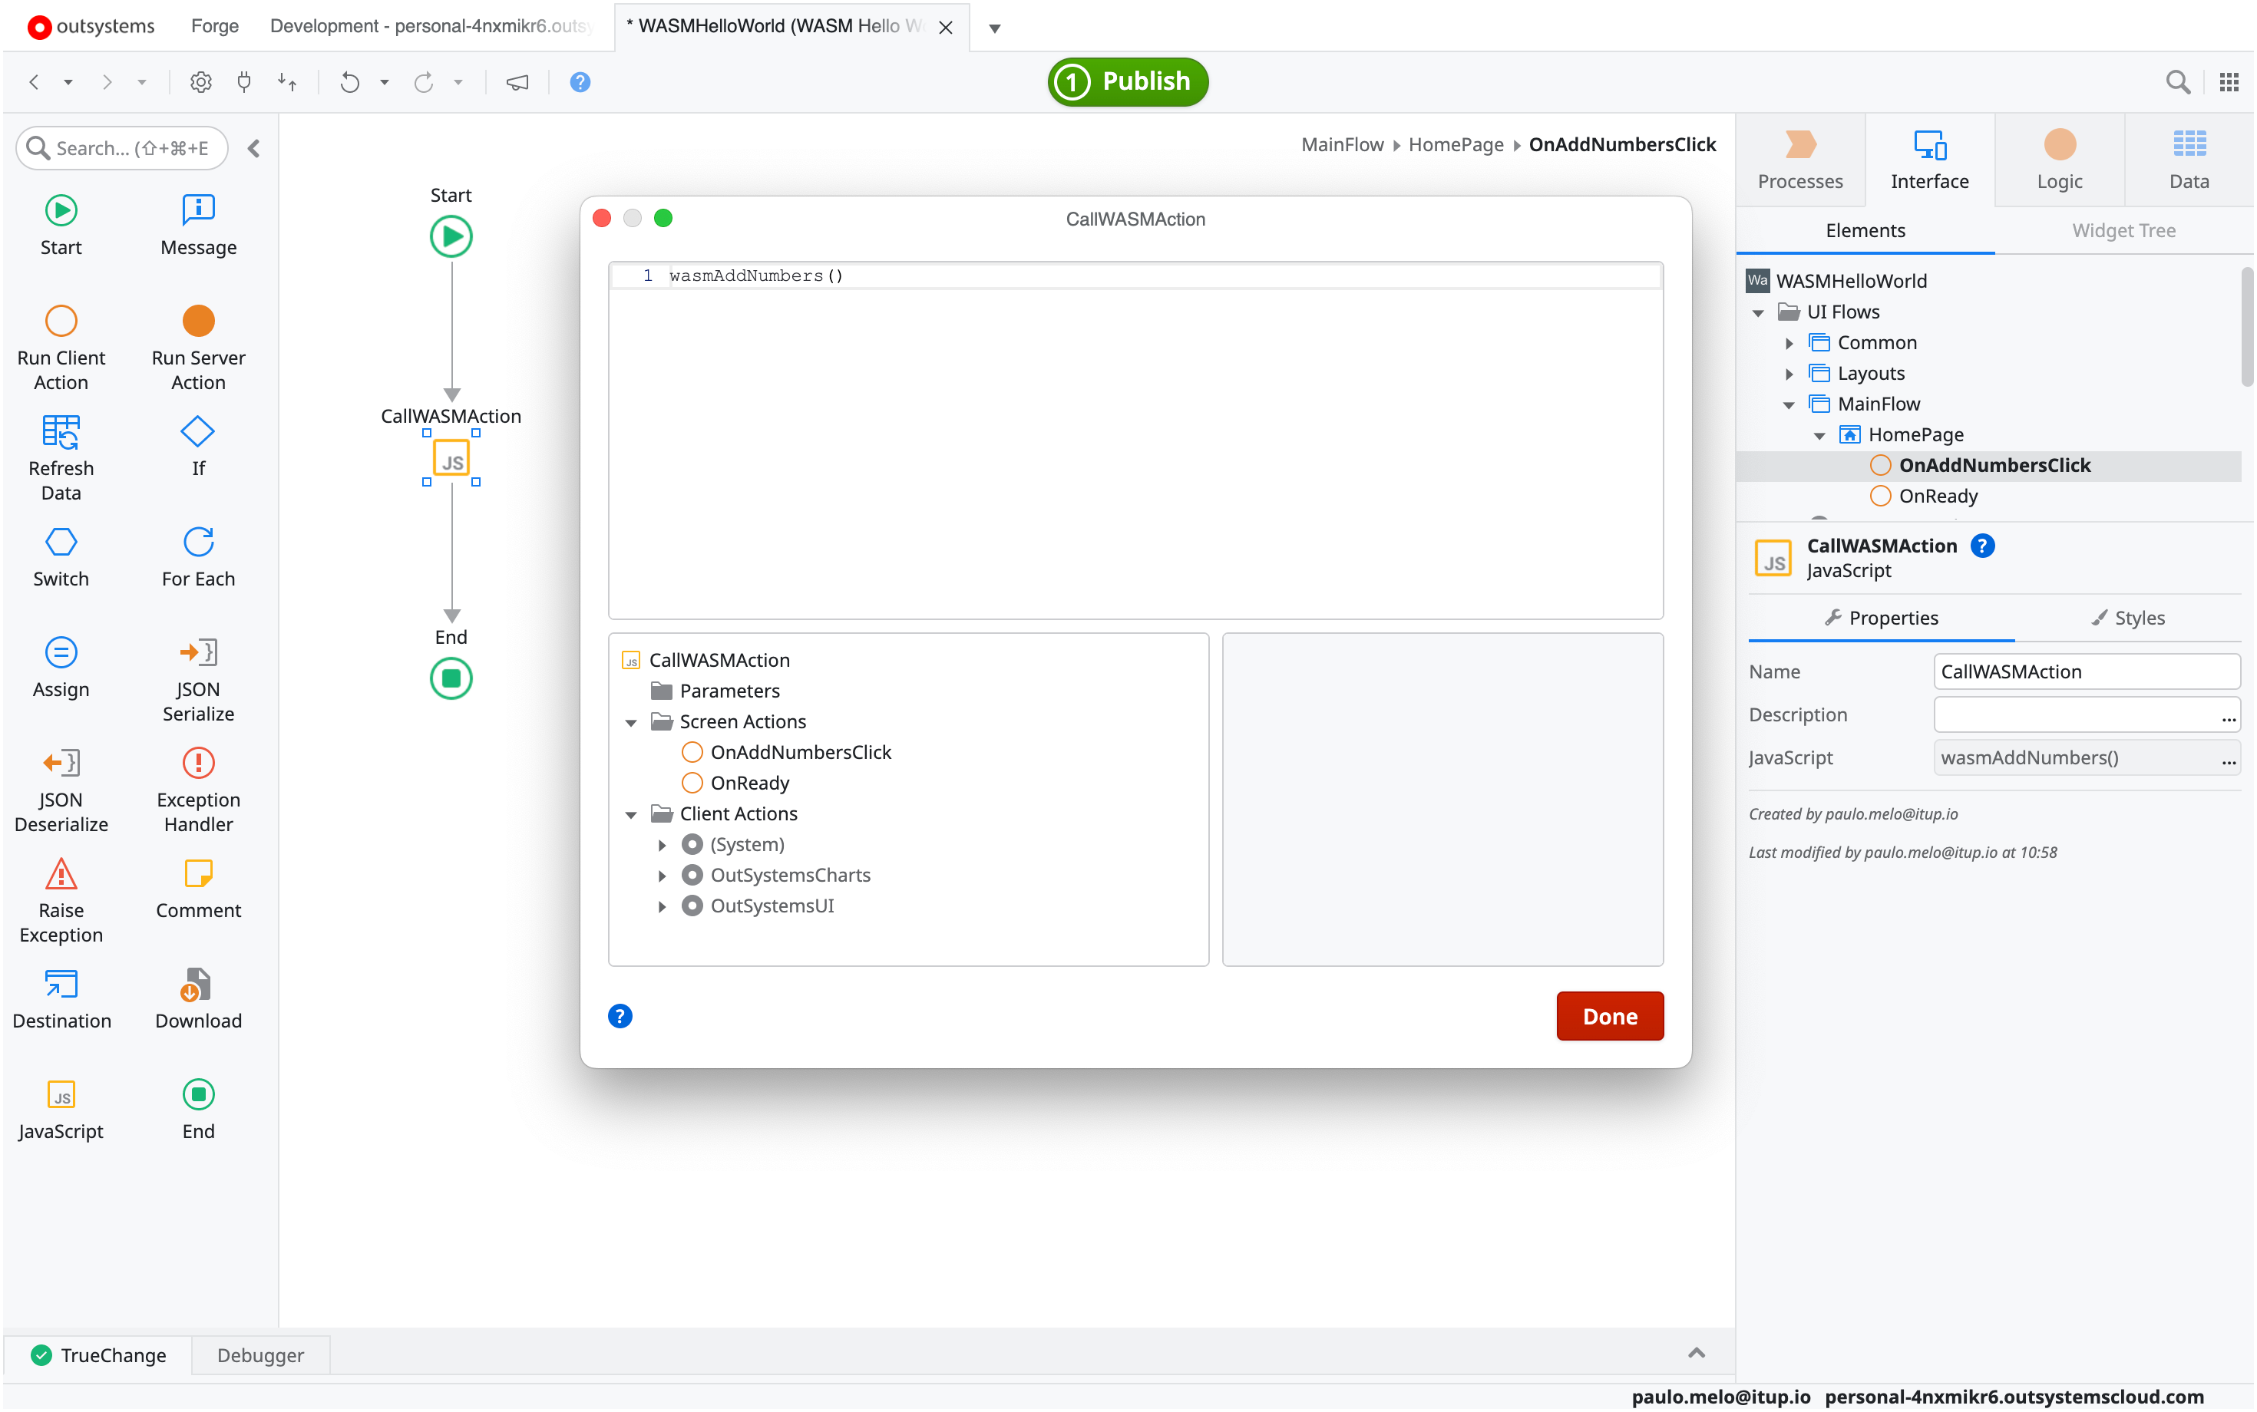Select the Start tool in toolbox
This screenshot has width=2257, height=1412.
61,225
